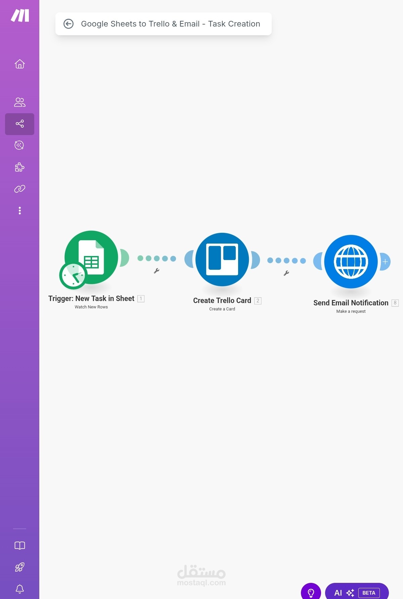Click the 'Trigger: New Task in Sheet' label
The height and width of the screenshot is (599, 403).
point(91,299)
